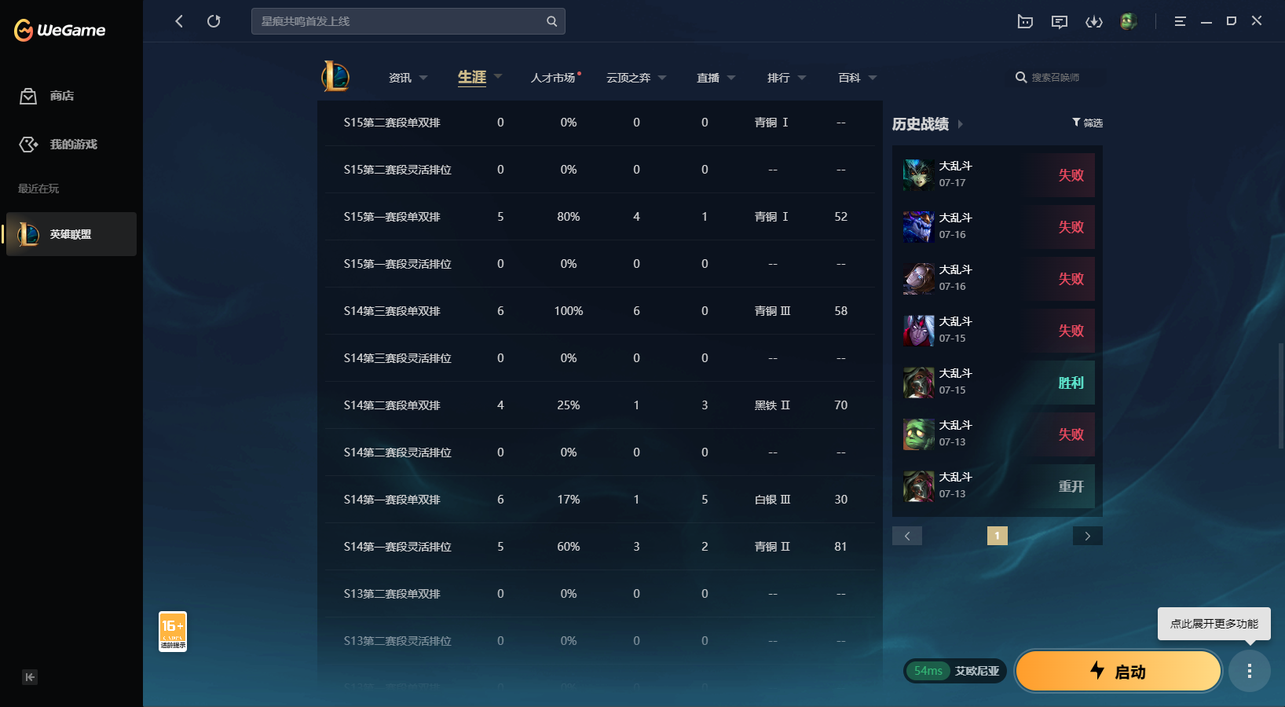1285x707 pixels.
Task: Open the three-dot more functions button
Action: [x=1250, y=671]
